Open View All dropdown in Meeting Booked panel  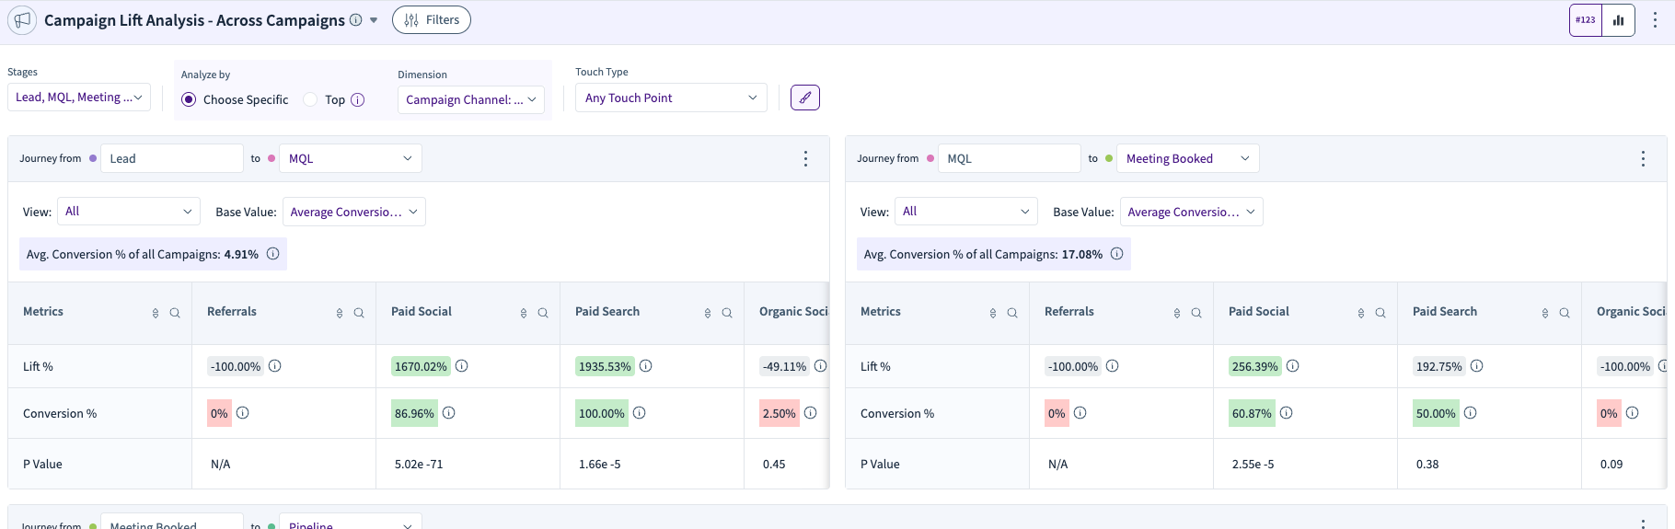coord(966,212)
